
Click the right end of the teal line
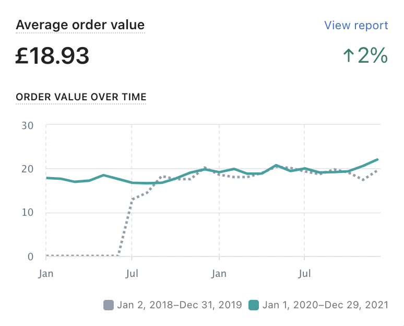click(x=377, y=160)
